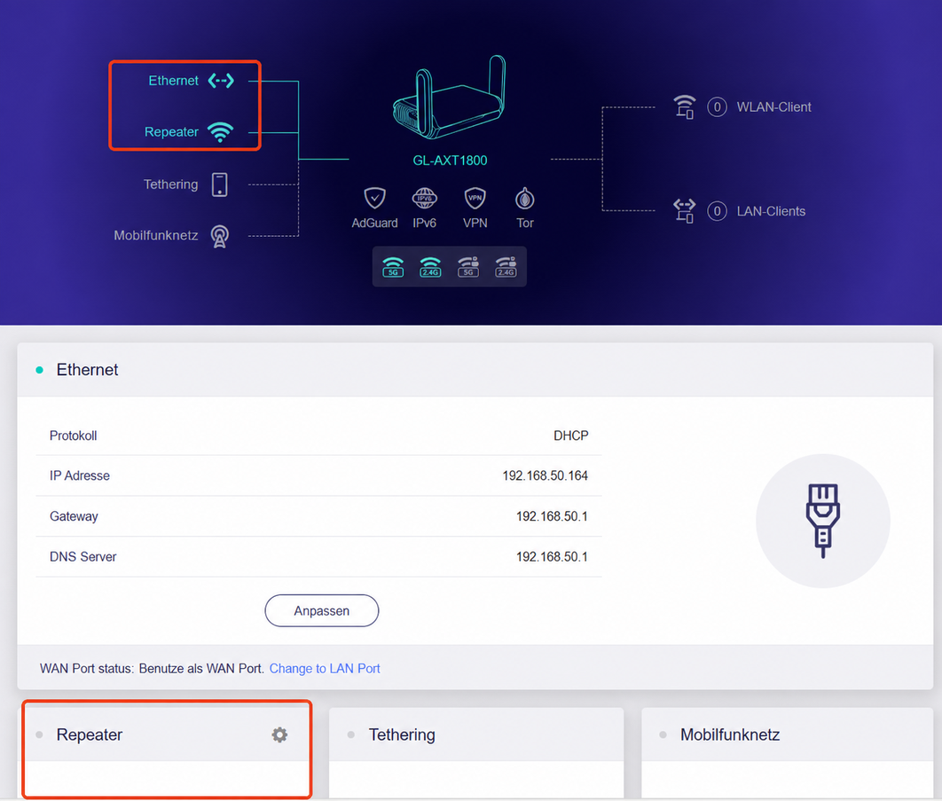
Task: Click the guest 2.4G Wi-Fi icon
Action: coord(506,266)
